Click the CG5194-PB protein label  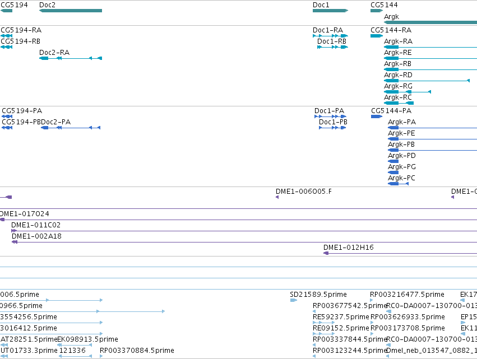coord(21,122)
